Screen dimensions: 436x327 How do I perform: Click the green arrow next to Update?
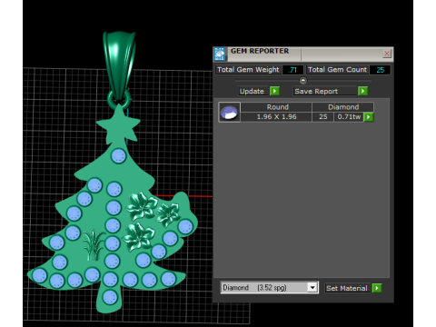pyautogui.click(x=274, y=91)
